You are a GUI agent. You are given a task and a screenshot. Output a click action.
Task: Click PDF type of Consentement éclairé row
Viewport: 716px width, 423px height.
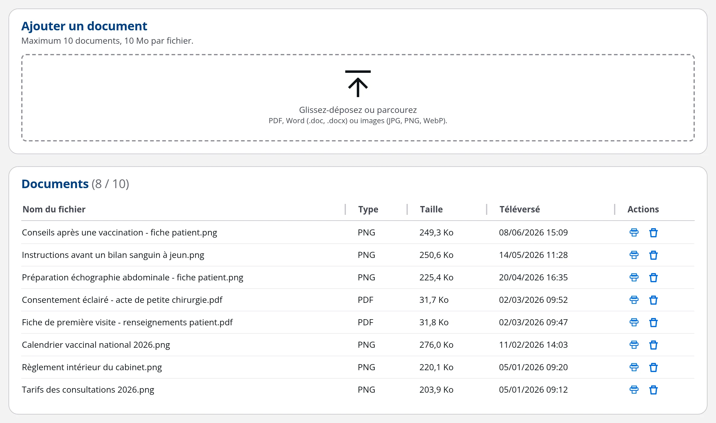[x=365, y=300]
